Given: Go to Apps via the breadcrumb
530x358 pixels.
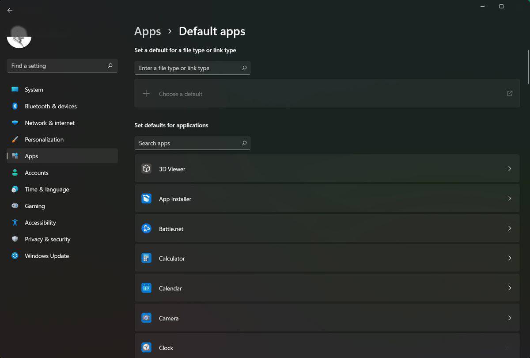Looking at the screenshot, I should click(x=148, y=31).
